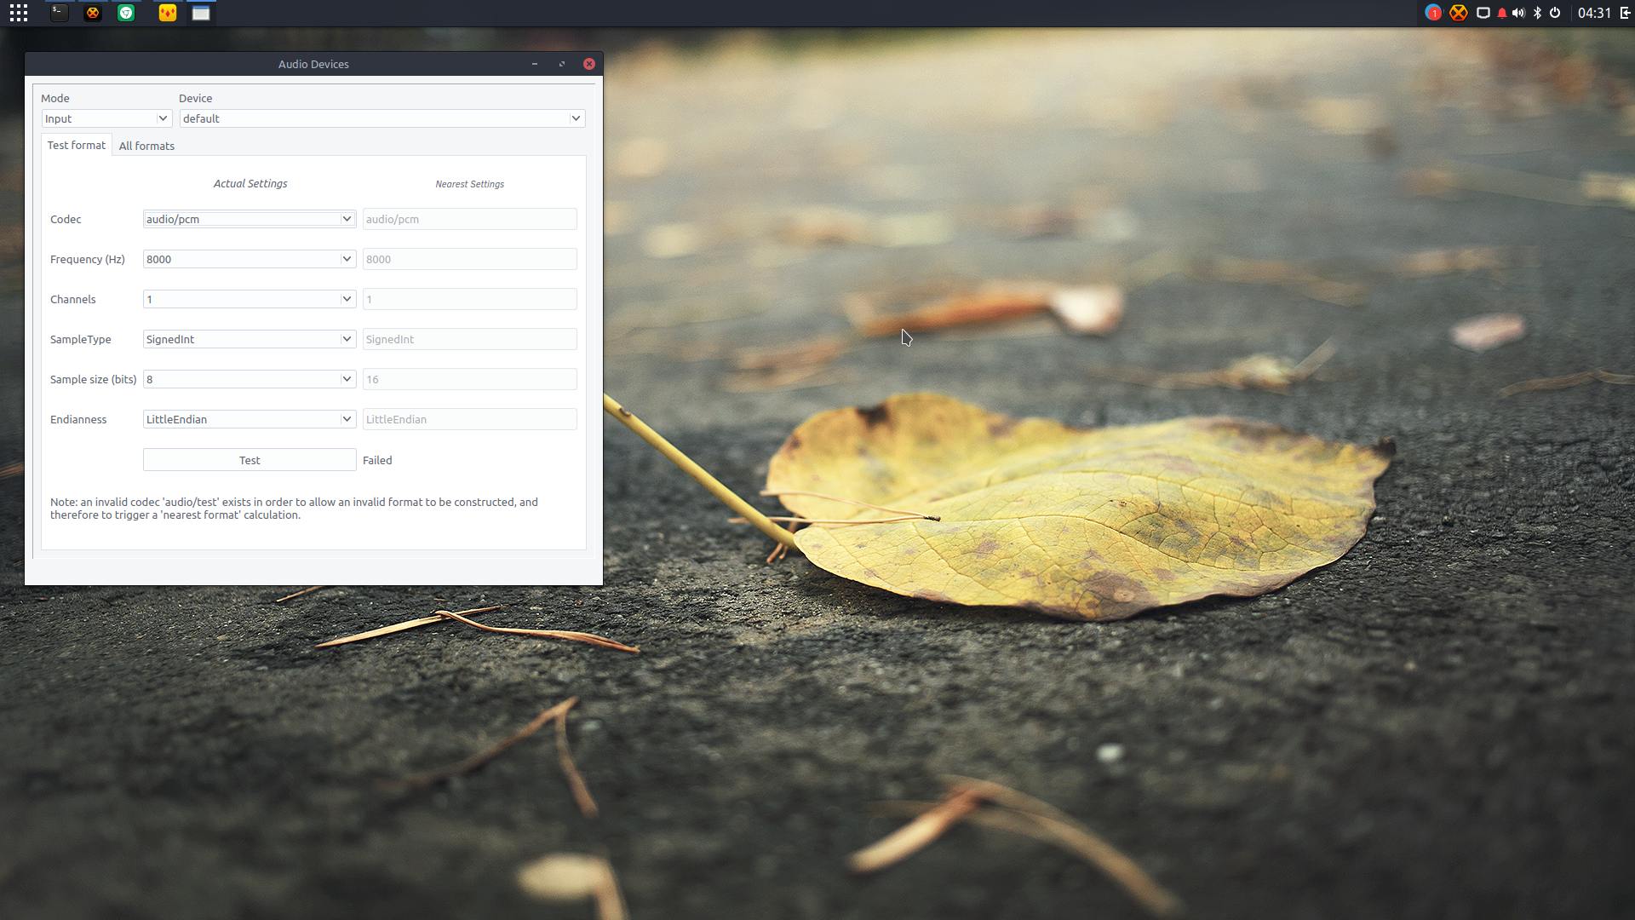Expand the Channels dropdown

point(250,299)
